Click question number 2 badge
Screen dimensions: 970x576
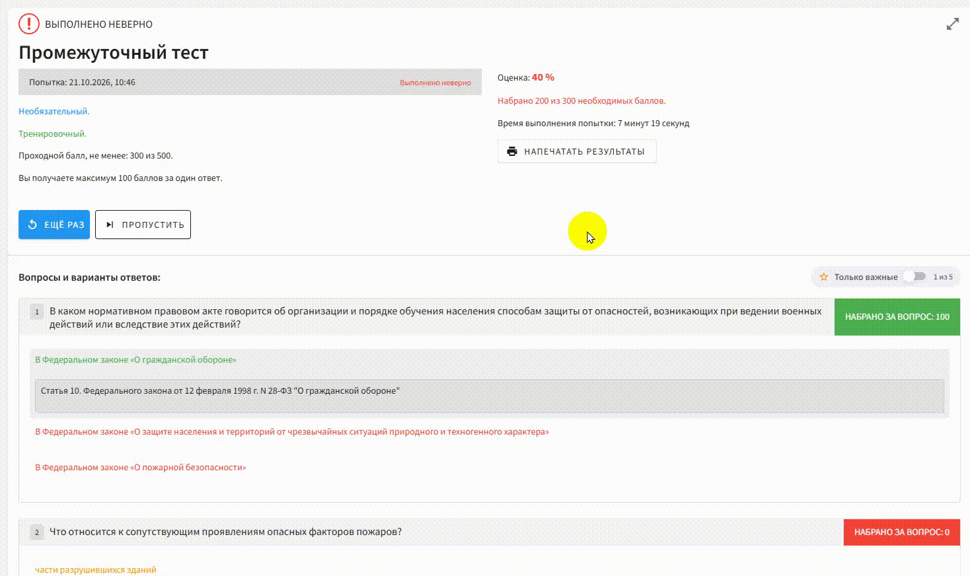click(x=37, y=532)
